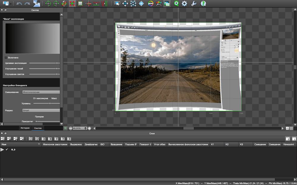Open the levels/color anchors rainbow tool
This screenshot has height=185, width=297.
tap(159, 3)
